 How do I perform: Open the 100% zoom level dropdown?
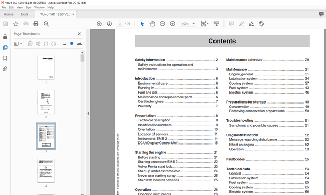point(188,24)
